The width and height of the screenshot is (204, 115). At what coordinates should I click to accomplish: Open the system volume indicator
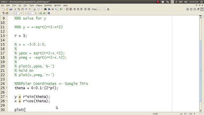[186, 2]
